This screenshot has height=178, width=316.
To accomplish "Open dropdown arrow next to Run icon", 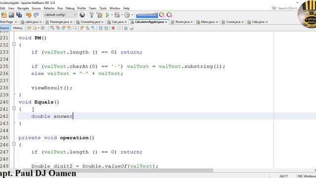I will click(x=112, y=15).
